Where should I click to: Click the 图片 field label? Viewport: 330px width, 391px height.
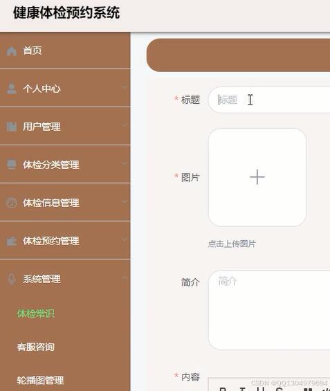190,177
